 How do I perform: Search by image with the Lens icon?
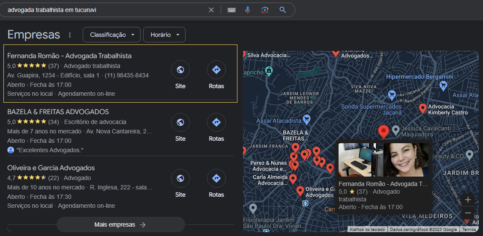tap(264, 10)
